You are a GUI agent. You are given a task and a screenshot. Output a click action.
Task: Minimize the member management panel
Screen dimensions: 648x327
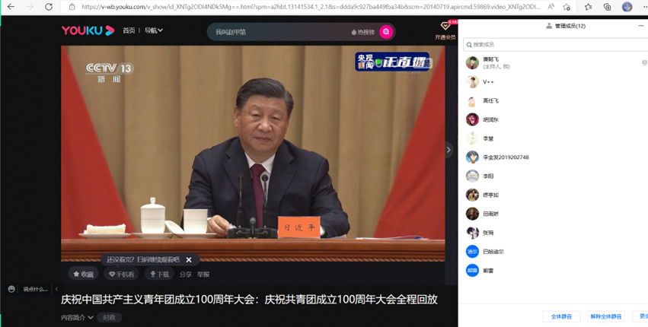pos(641,26)
